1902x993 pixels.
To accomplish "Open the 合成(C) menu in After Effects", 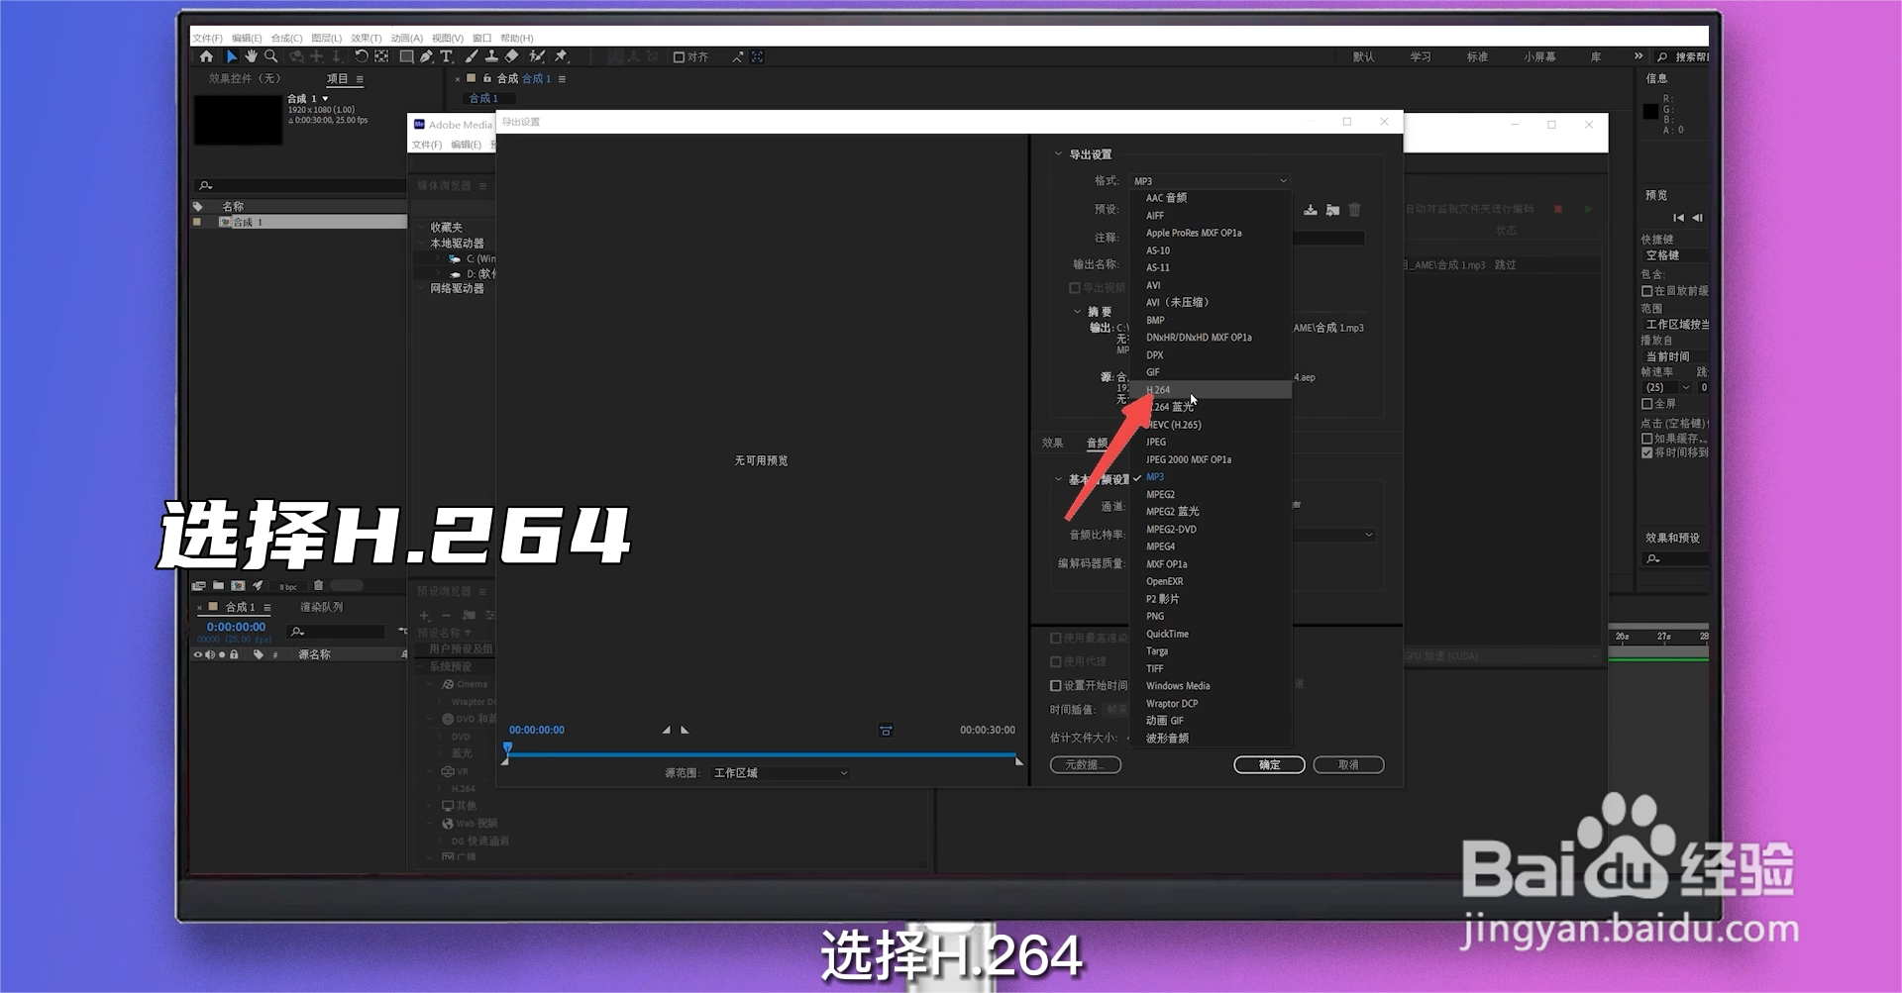I will (x=286, y=39).
